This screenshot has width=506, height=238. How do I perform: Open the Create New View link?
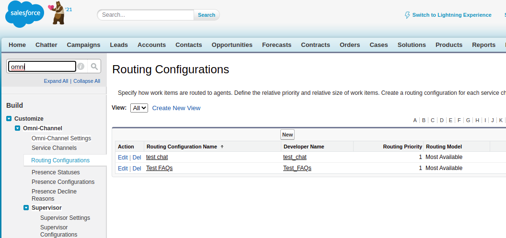[176, 108]
